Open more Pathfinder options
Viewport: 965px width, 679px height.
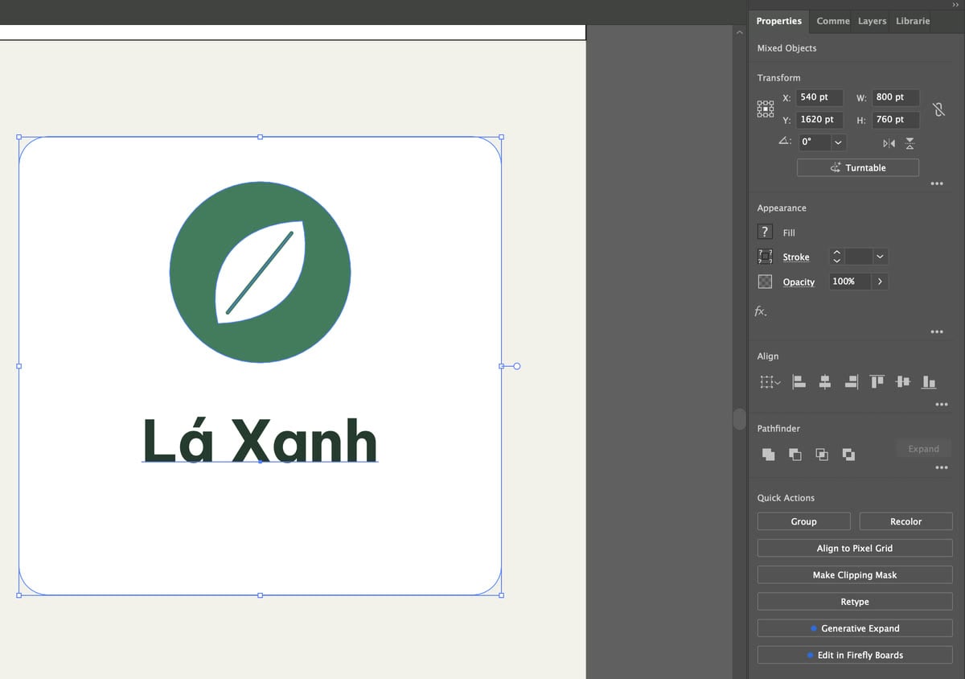(x=942, y=467)
